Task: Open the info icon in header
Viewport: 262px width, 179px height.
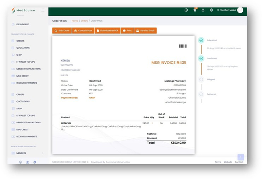Action: [x=186, y=10]
